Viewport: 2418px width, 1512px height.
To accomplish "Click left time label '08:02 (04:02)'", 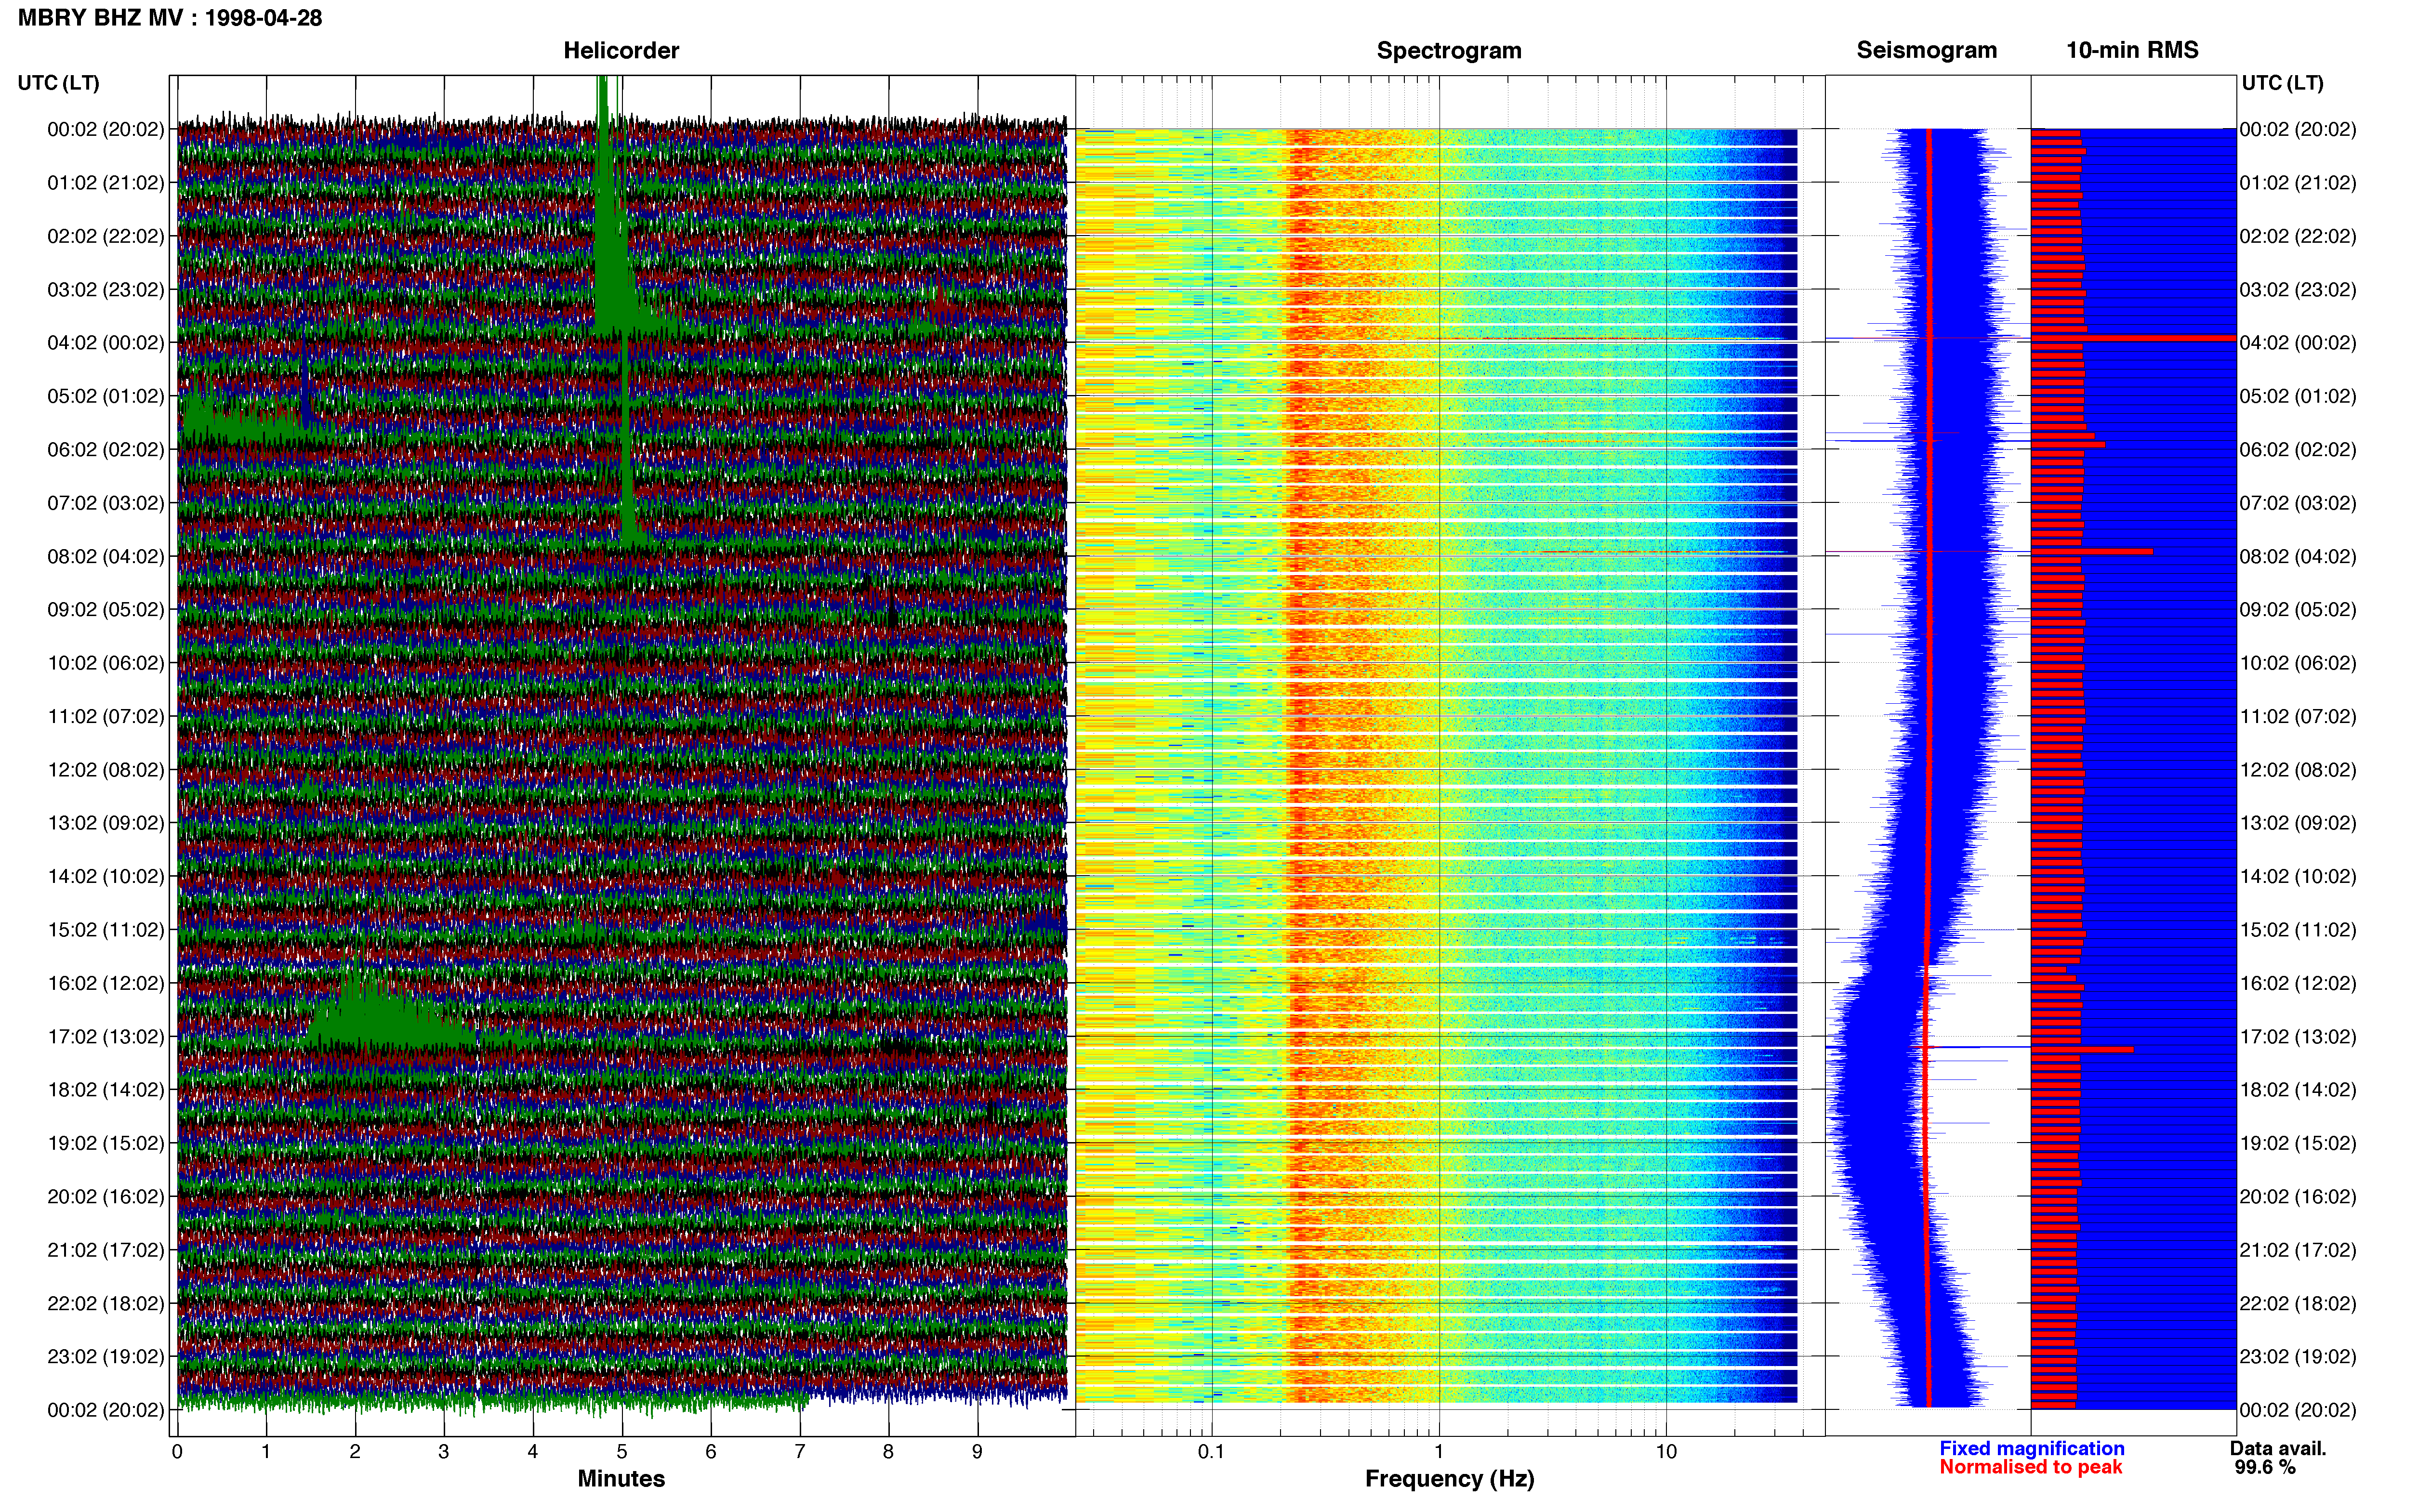I will click(x=105, y=557).
